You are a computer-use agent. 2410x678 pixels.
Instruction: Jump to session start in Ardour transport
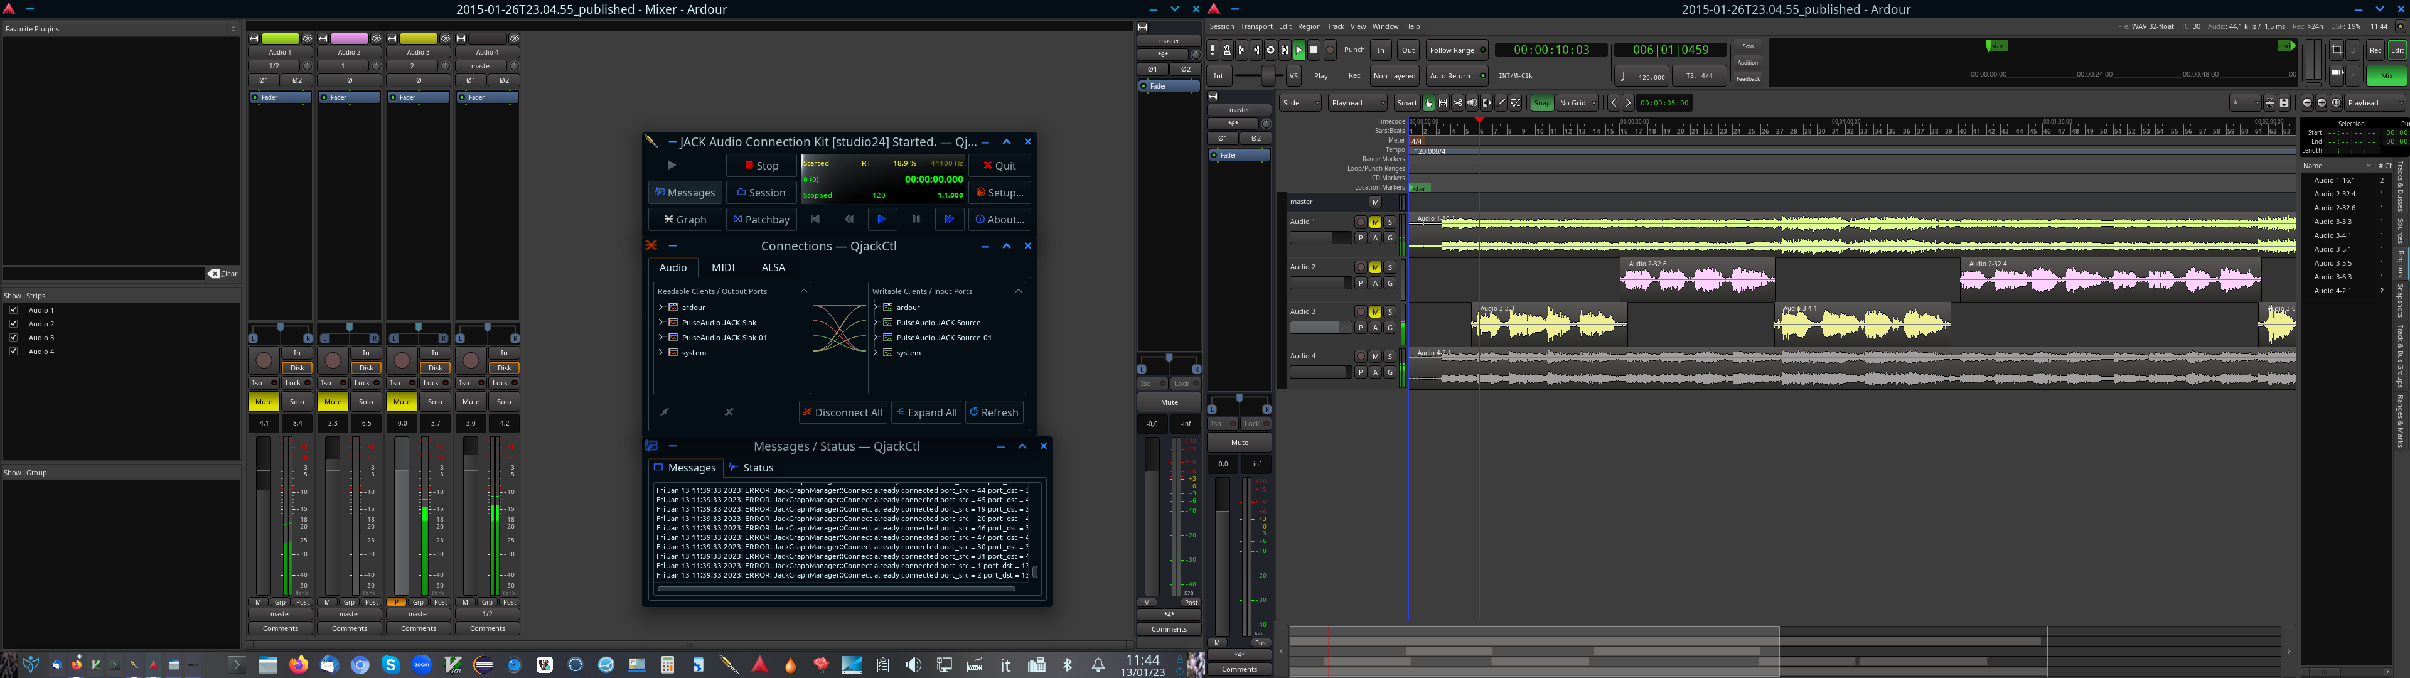tap(1241, 51)
